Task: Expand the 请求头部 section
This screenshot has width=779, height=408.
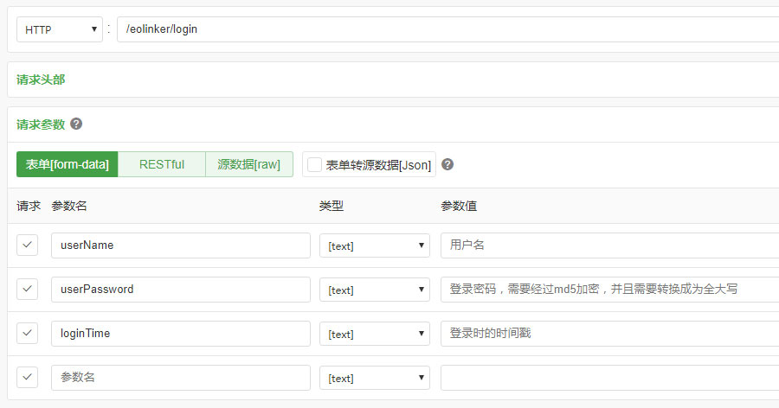Action: [x=41, y=80]
